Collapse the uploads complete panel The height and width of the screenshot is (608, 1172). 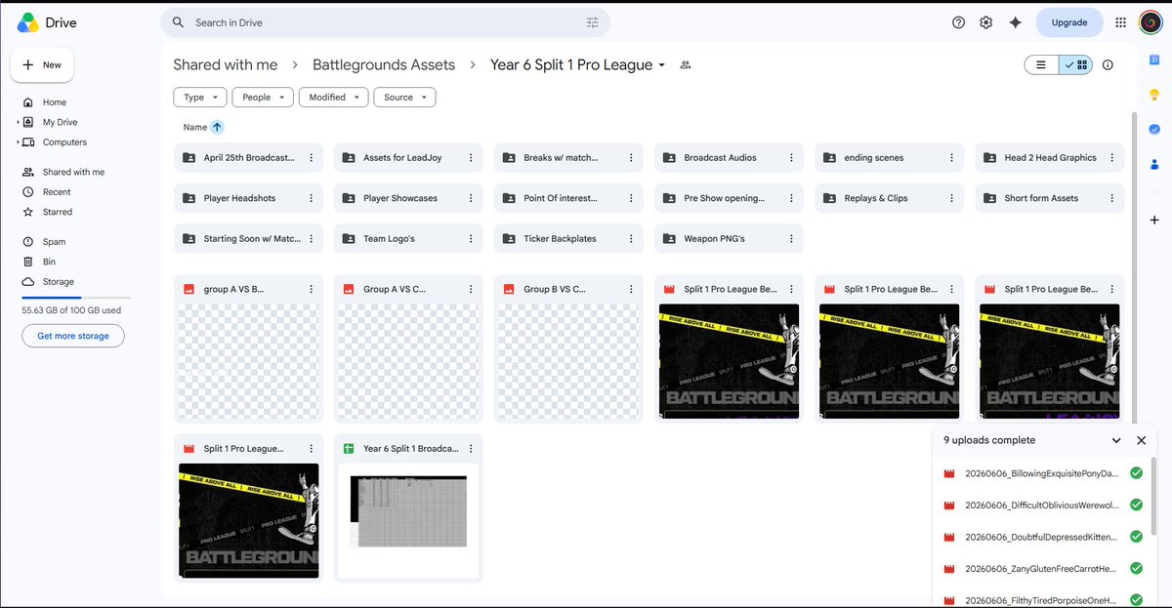coord(1116,440)
